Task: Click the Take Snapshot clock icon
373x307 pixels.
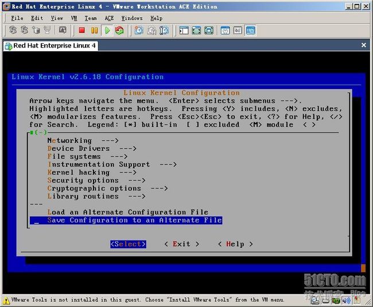Action: (139, 30)
